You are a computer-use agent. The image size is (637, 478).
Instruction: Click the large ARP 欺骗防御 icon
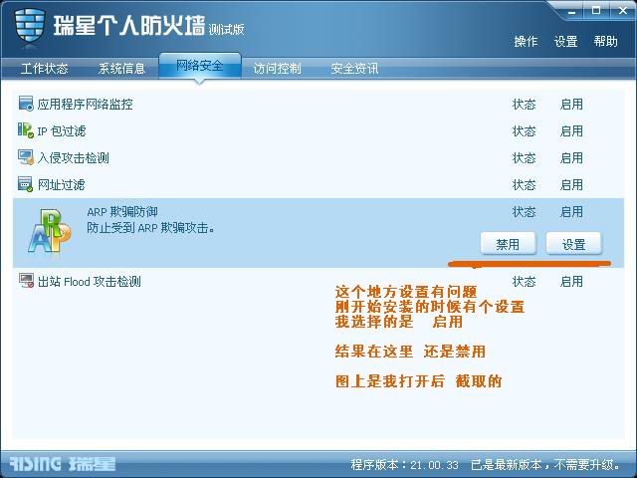50,230
